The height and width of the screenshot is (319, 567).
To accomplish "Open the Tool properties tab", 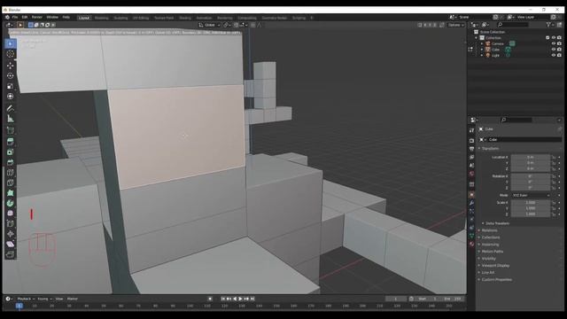I will pyautogui.click(x=471, y=130).
